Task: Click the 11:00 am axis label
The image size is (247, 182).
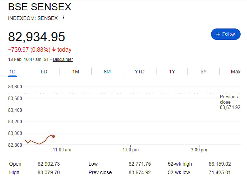Action: point(62,150)
